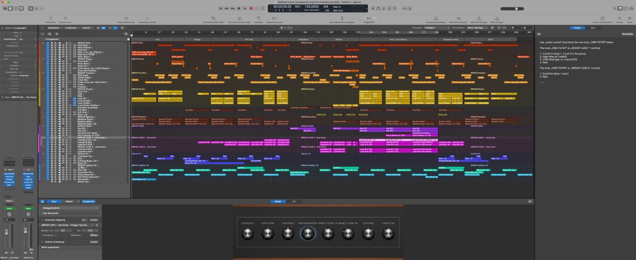Image resolution: width=636 pixels, height=260 pixels.
Task: Toggle the Inspector panel icon
Action: click(10, 8)
